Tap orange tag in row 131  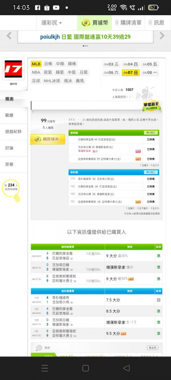coord(138,202)
